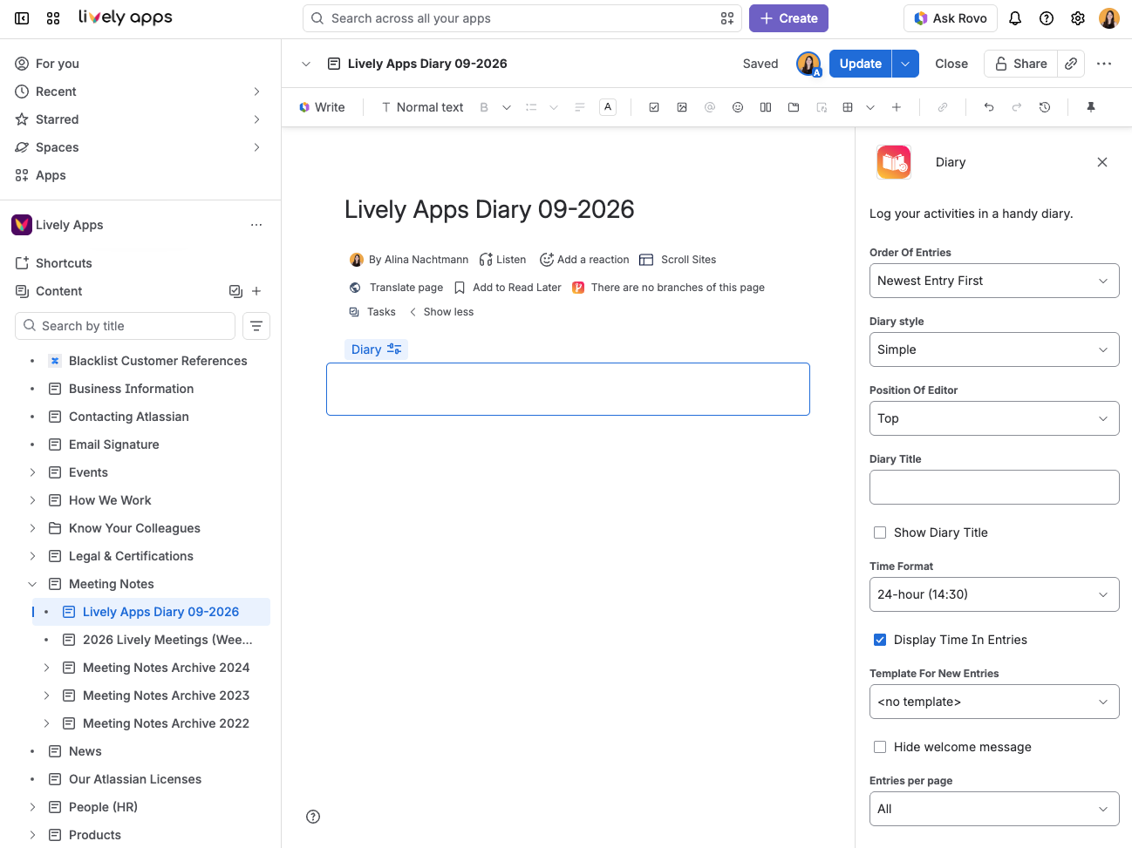Open the Order Of Entries dropdown
This screenshot has width=1132, height=848.
click(994, 281)
